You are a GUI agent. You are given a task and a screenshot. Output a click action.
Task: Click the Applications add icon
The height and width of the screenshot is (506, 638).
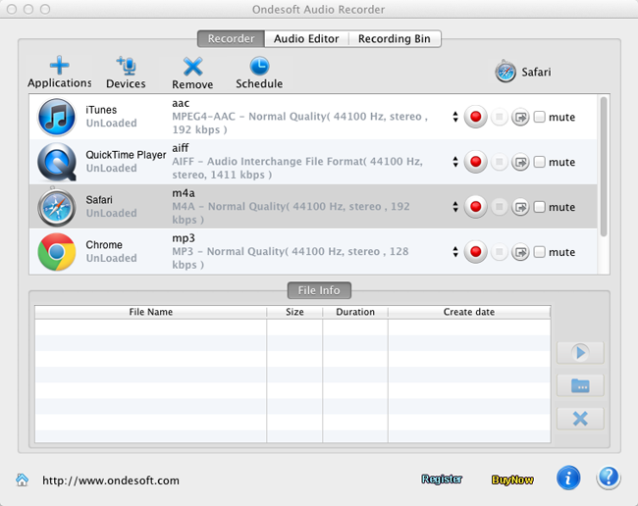(59, 67)
